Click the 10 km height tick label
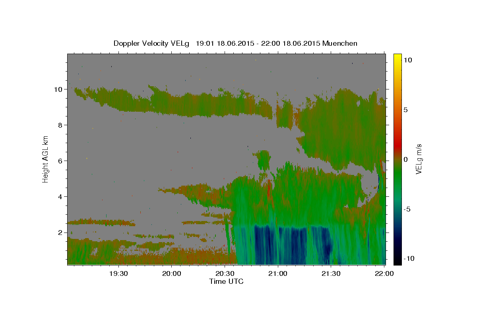 (x=59, y=89)
